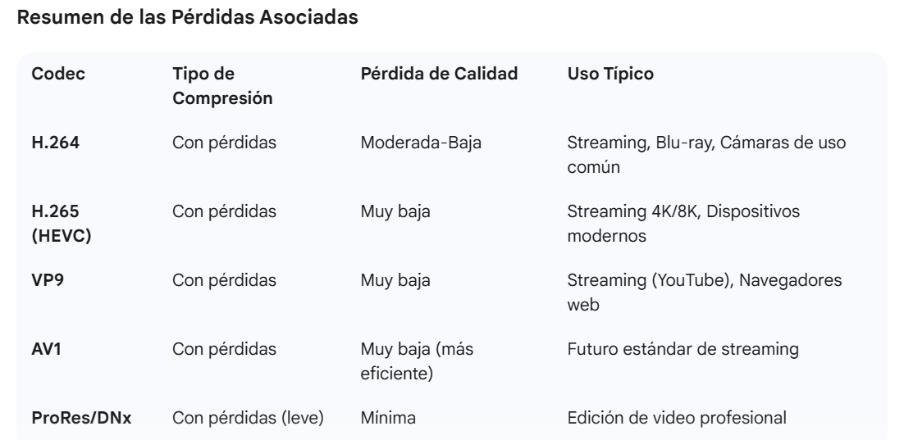Click the Streaming 4K/8K usage cell
Viewport: 904px width, 440px height.
(x=683, y=224)
